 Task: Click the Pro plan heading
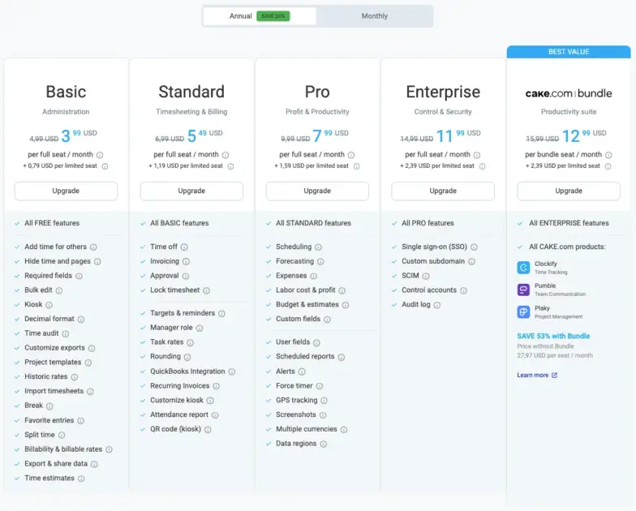[317, 92]
